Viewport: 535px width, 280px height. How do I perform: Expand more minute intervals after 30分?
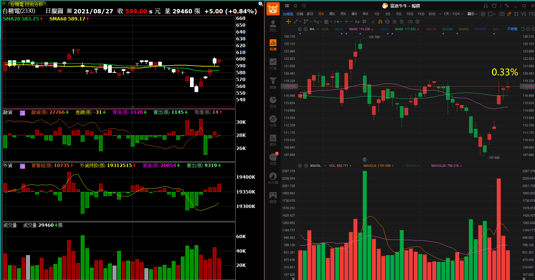click(x=440, y=14)
